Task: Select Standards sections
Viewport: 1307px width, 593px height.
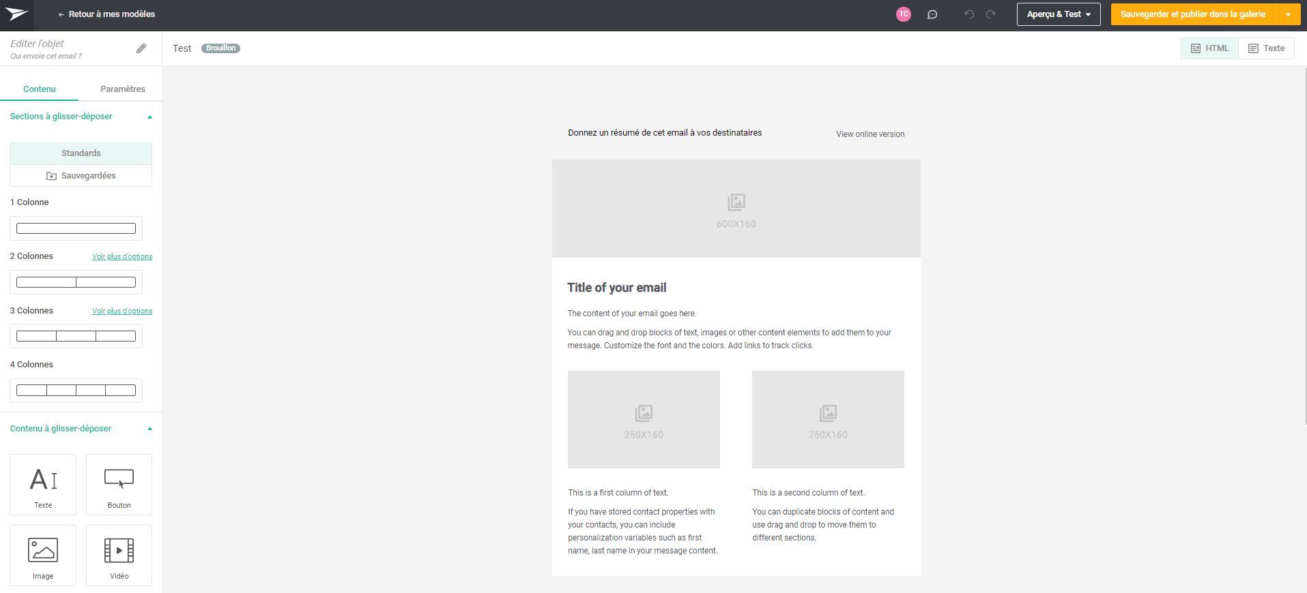Action: tap(81, 153)
